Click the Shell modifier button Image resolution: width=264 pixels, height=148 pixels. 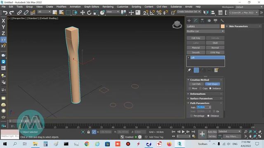pyautogui.click(x=215, y=43)
